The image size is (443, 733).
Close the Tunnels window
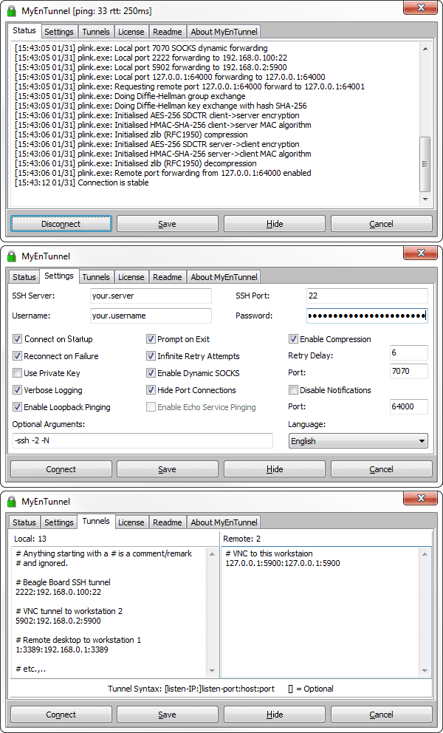point(421,498)
